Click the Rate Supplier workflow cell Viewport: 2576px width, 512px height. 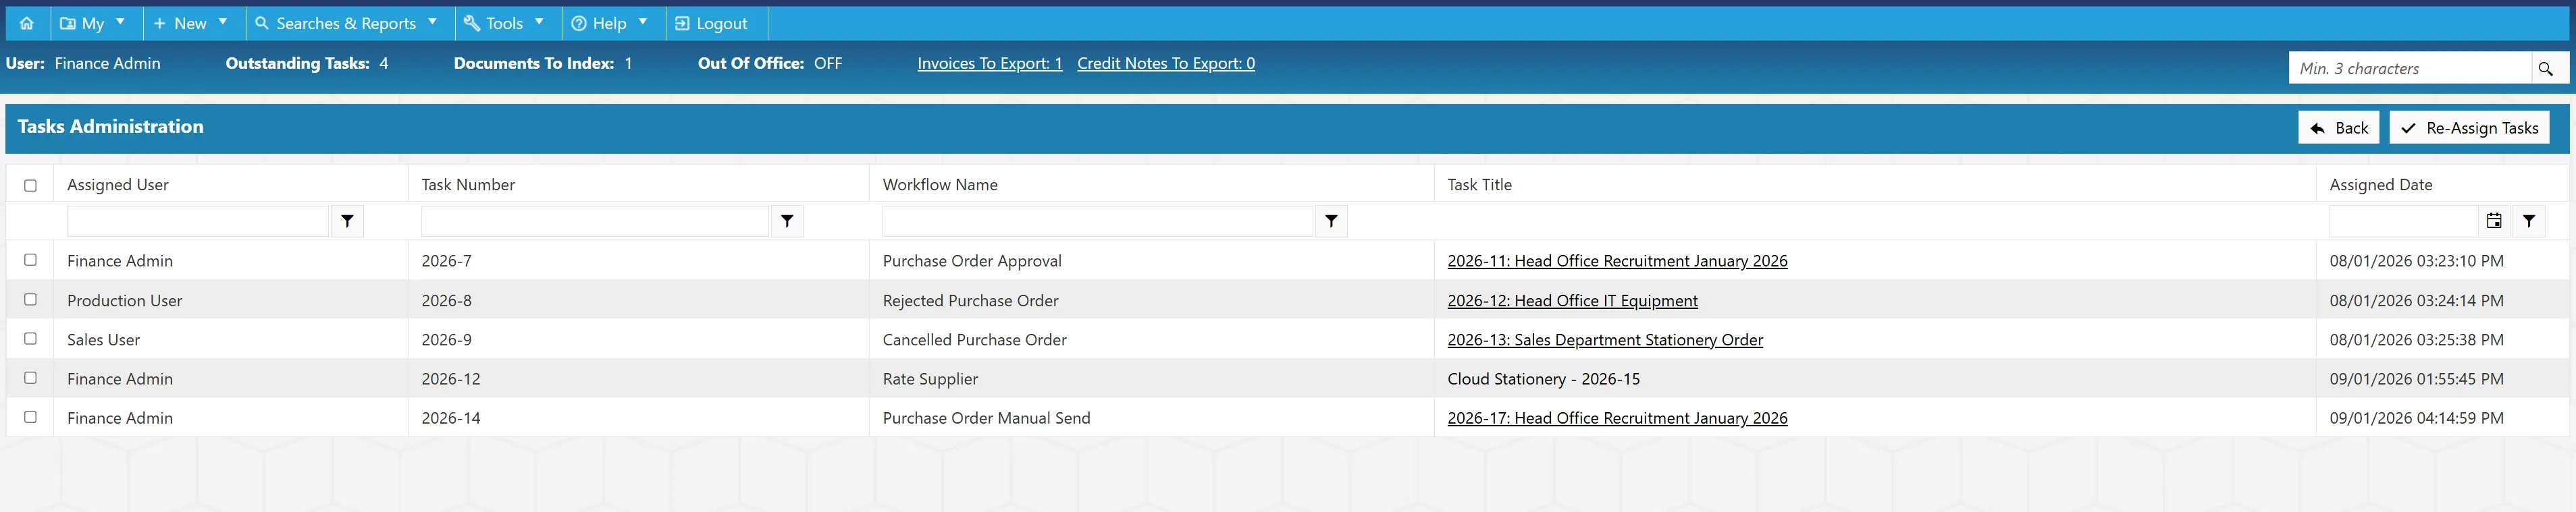coord(930,379)
